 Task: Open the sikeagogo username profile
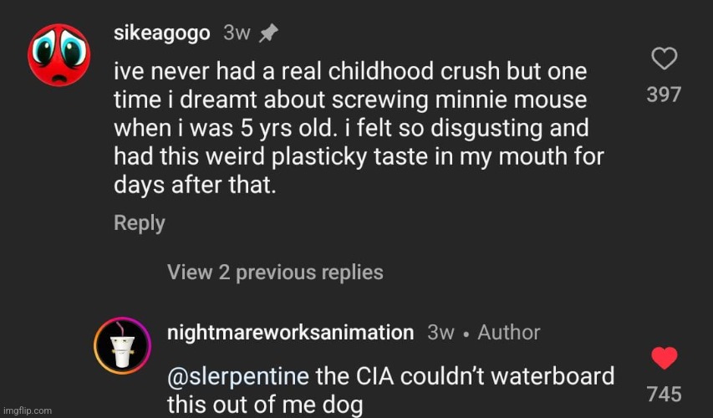[x=162, y=33]
